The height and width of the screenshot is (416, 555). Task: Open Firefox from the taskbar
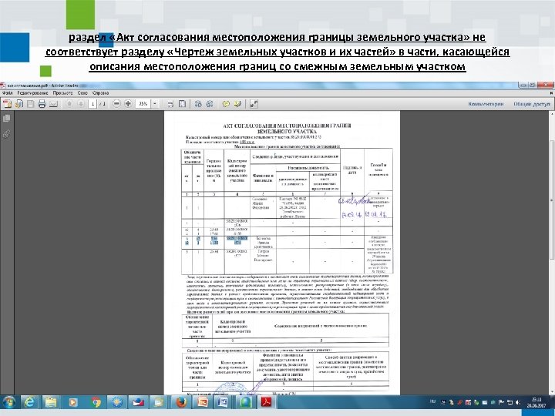click(181, 403)
